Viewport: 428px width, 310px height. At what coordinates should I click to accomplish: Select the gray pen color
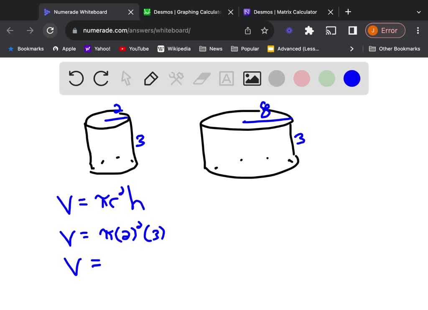click(x=276, y=78)
